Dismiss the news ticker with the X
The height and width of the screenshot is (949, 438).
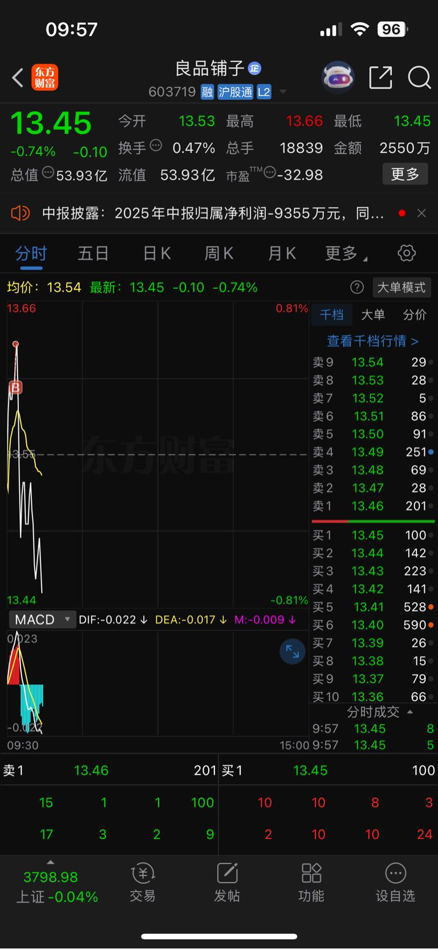421,213
